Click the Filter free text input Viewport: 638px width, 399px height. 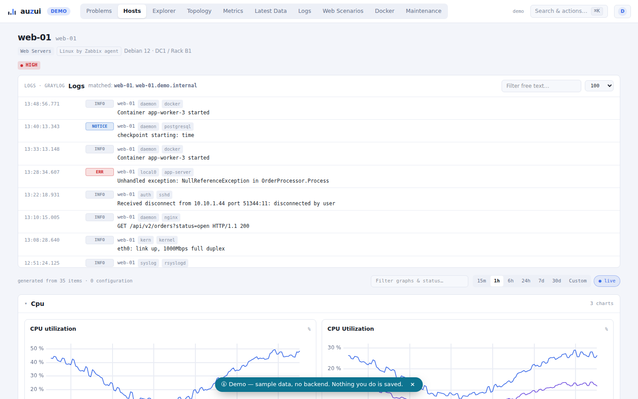click(541, 86)
